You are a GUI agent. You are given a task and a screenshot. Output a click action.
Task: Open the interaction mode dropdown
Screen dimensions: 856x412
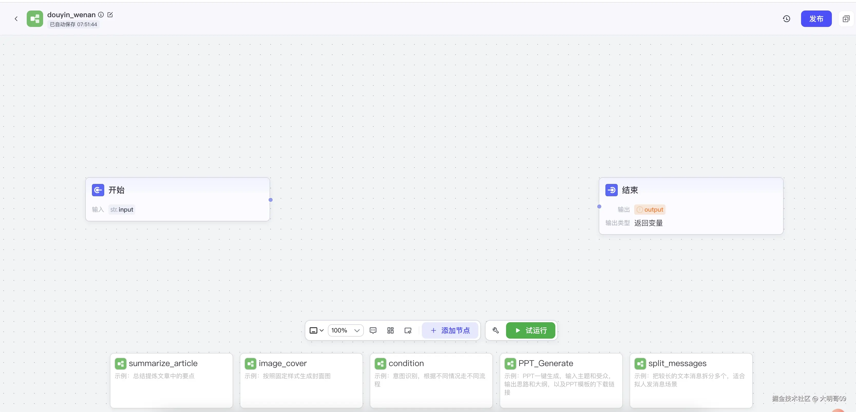pos(316,330)
